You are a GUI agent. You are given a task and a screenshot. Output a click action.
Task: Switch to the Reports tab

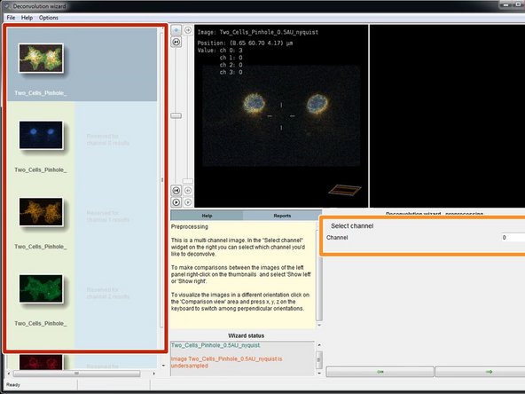pos(282,216)
